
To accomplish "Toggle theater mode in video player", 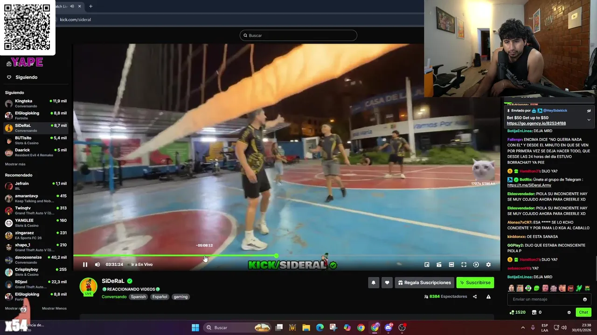I will pyautogui.click(x=451, y=265).
